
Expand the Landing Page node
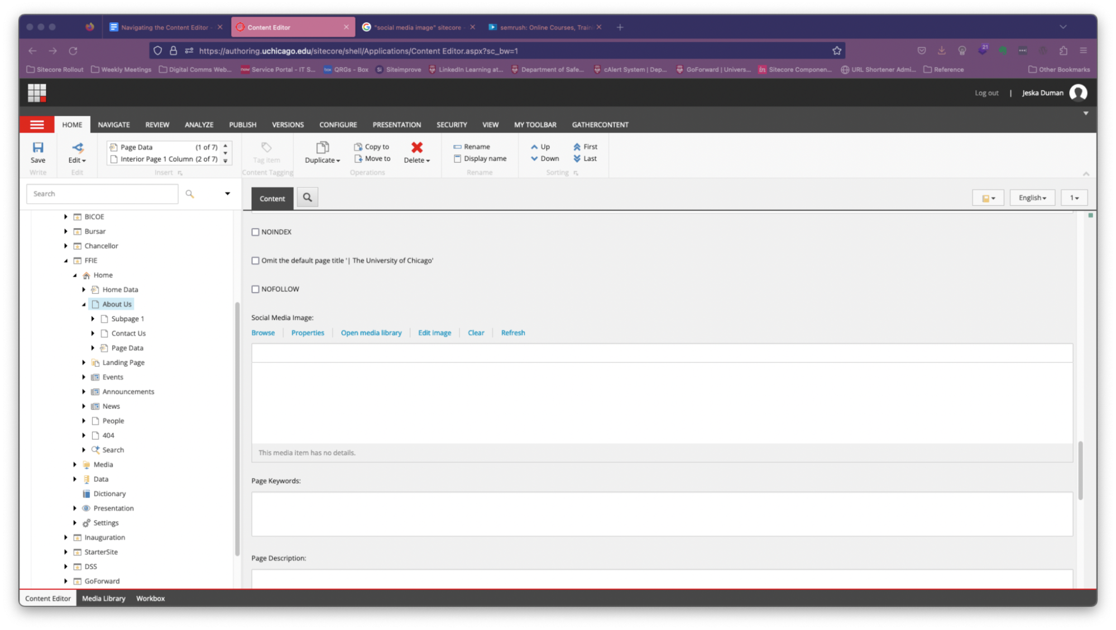84,362
